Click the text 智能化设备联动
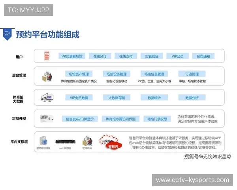 click(117, 81)
